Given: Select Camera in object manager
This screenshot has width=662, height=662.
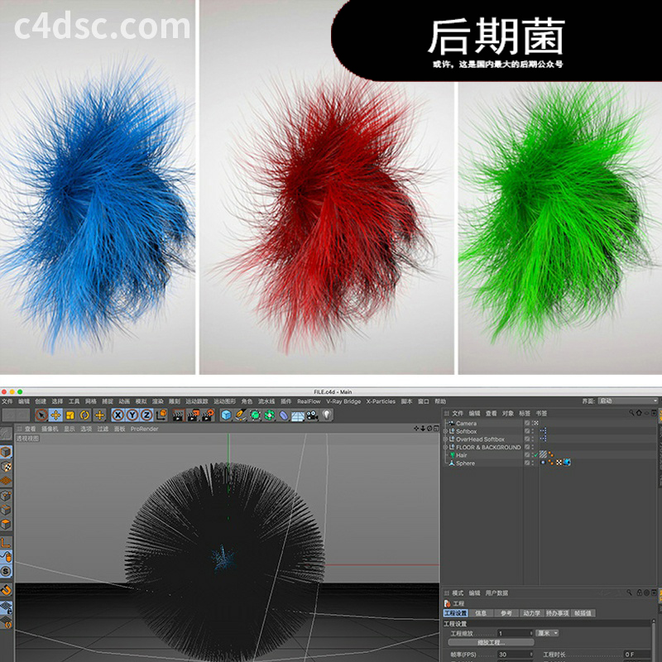Looking at the screenshot, I should tap(466, 424).
